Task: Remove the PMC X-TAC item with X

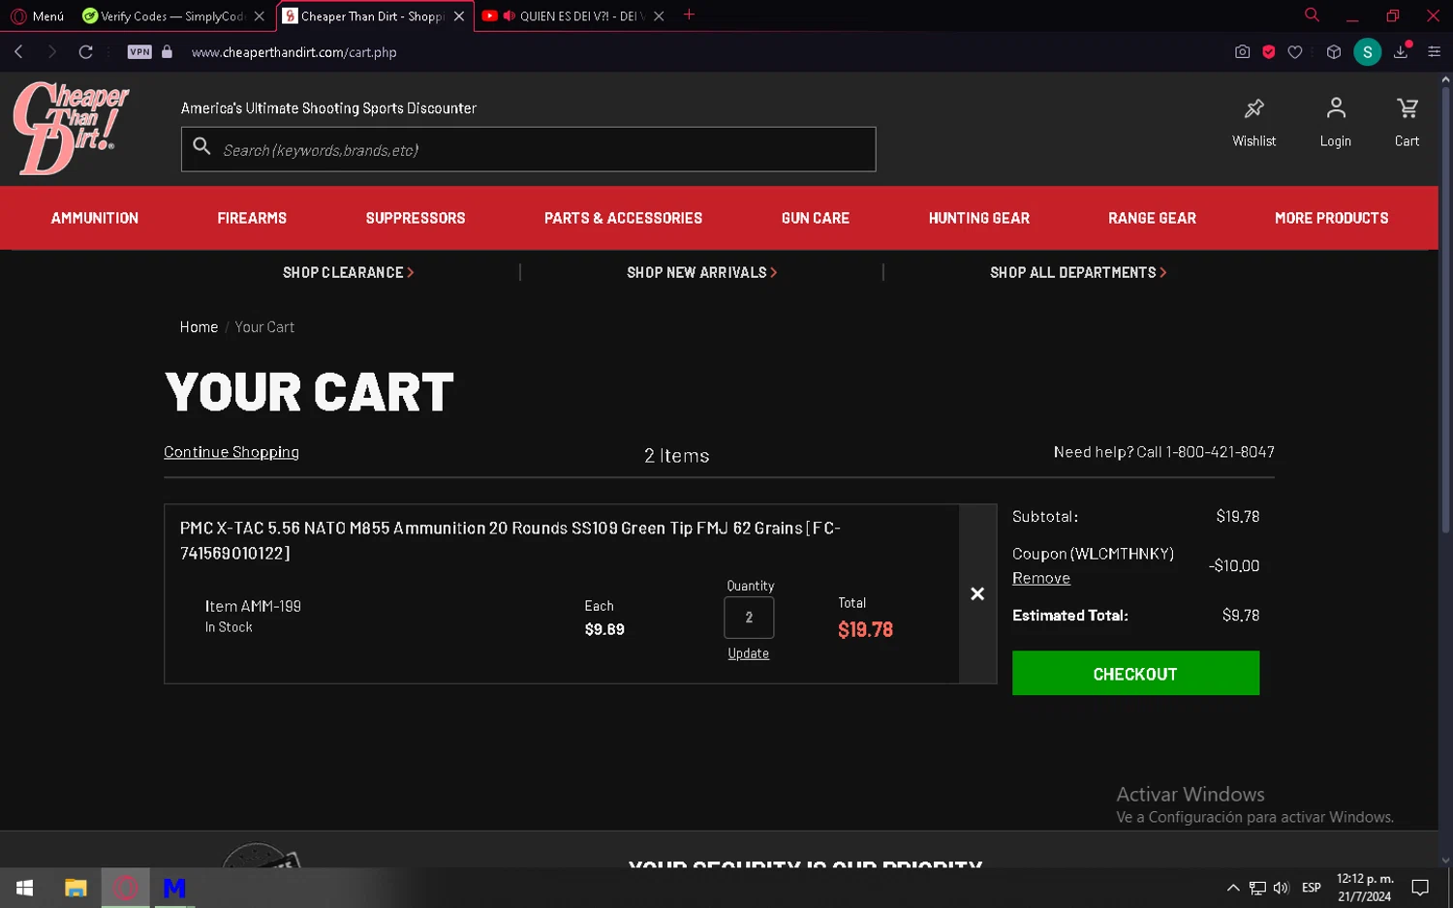Action: [977, 593]
